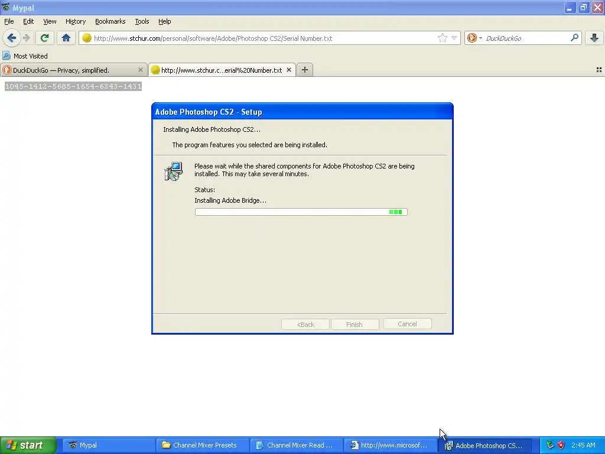
Task: Click the serial number 1045-1412-5685-1654-6343-1431
Action: coord(73,86)
